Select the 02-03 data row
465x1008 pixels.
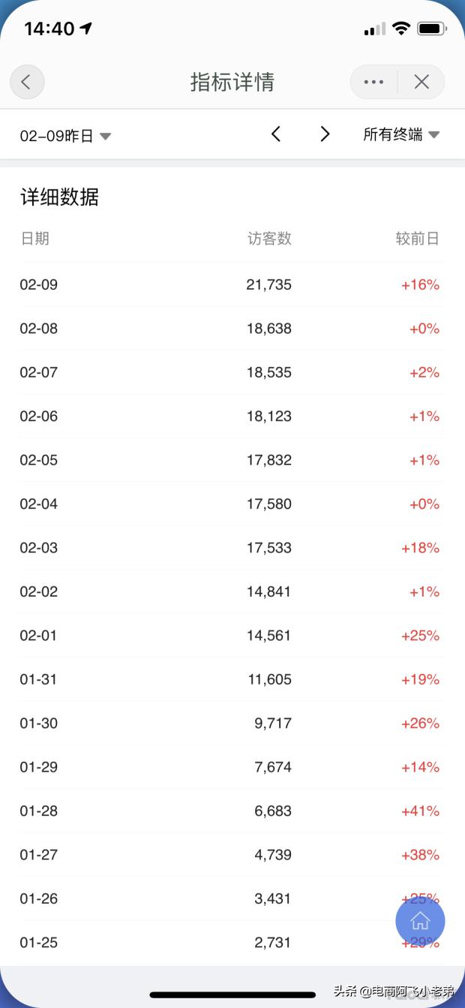[231, 548]
